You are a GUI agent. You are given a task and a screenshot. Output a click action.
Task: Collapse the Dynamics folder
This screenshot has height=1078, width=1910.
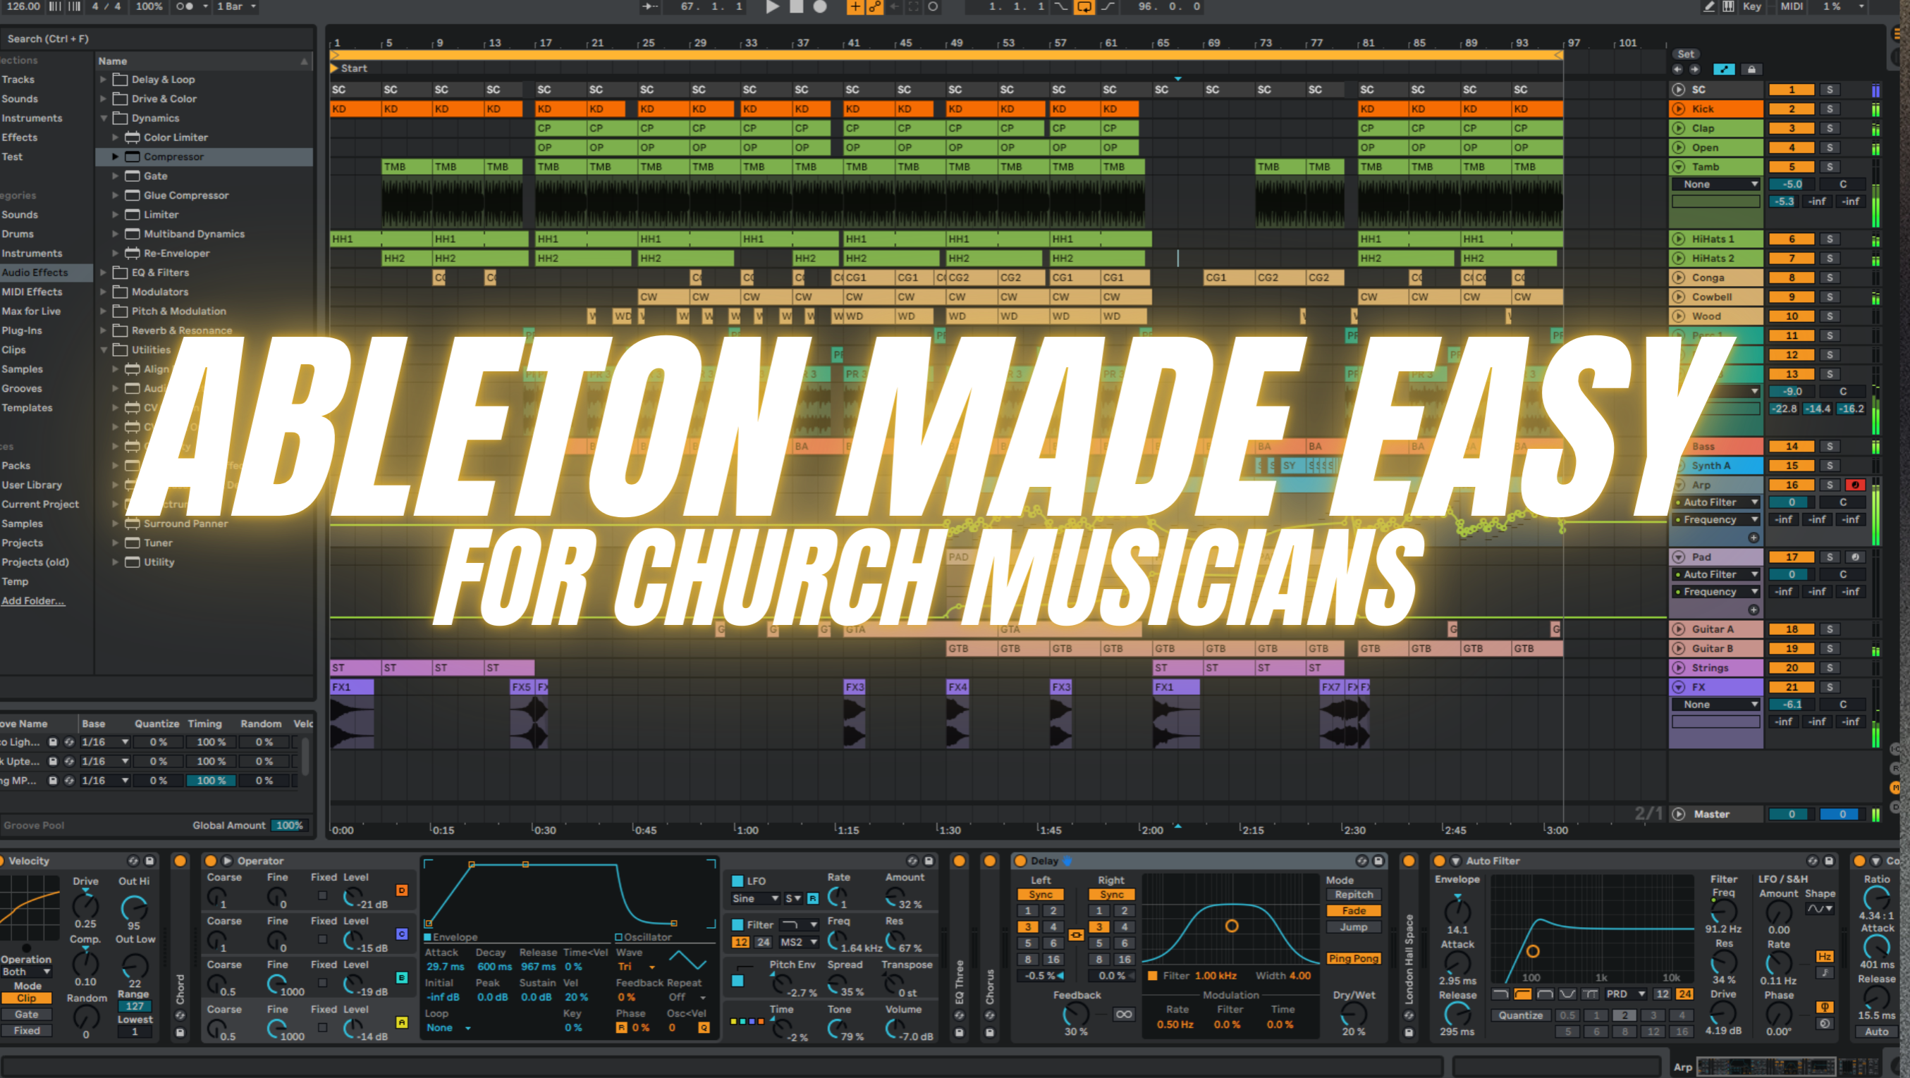coord(103,118)
